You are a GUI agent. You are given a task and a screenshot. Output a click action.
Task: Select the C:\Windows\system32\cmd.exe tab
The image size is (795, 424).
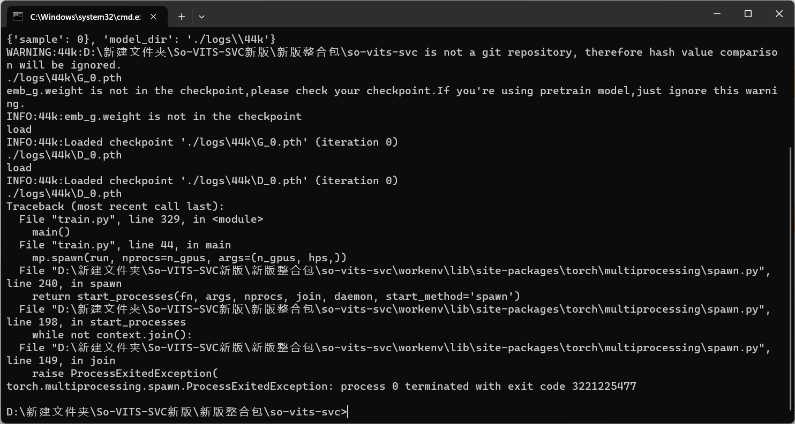pos(87,17)
